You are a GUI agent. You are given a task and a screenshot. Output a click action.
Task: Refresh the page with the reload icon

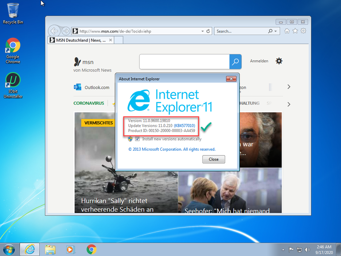pos(208,31)
